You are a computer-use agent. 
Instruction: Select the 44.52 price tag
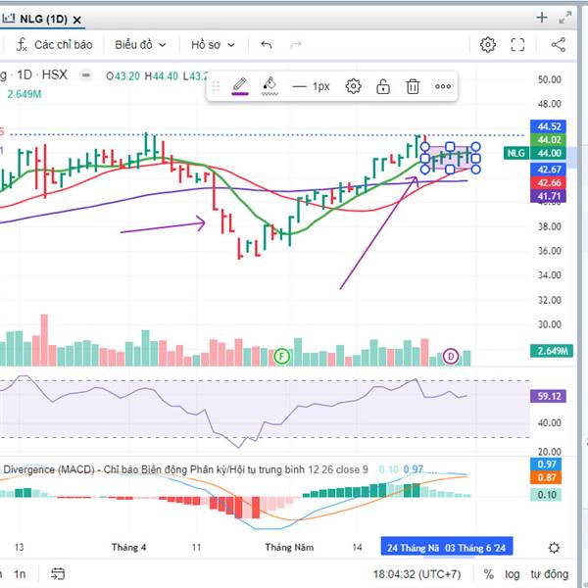(x=548, y=126)
